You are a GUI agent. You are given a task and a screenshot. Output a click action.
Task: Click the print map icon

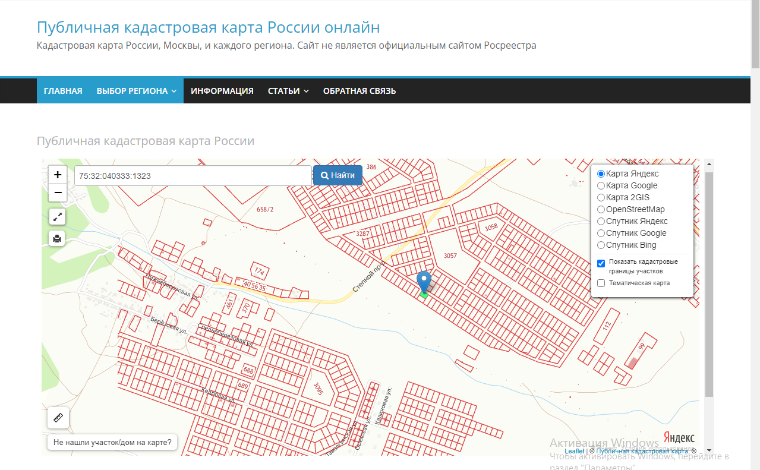[x=58, y=238]
